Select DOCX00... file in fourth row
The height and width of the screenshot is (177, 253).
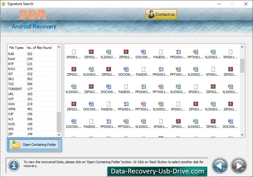click(91, 106)
